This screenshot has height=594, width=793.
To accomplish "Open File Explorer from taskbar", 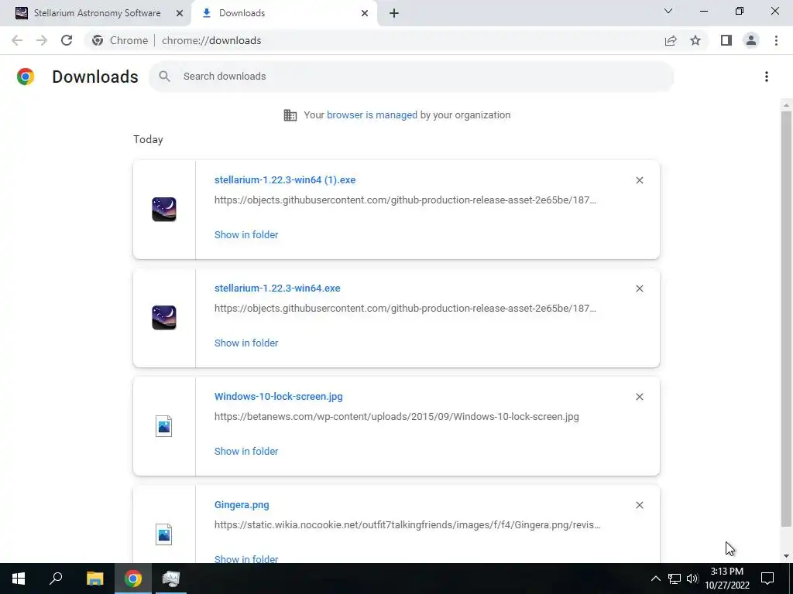I will 94,579.
